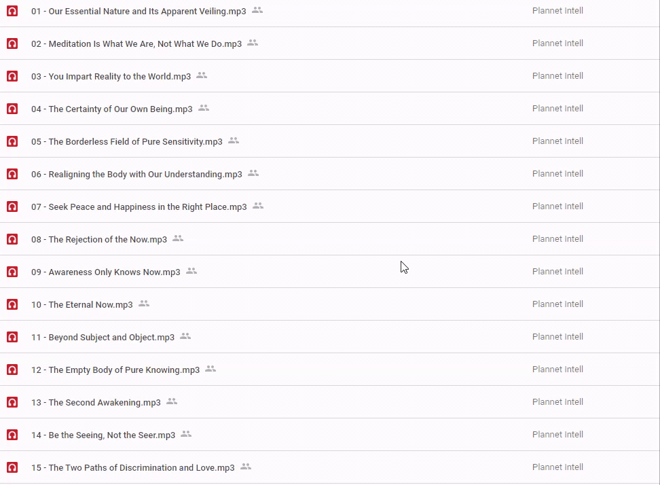Viewport: 660px width, 485px height.
Task: Click the red headphone icon beside track 04
Action: pos(12,109)
